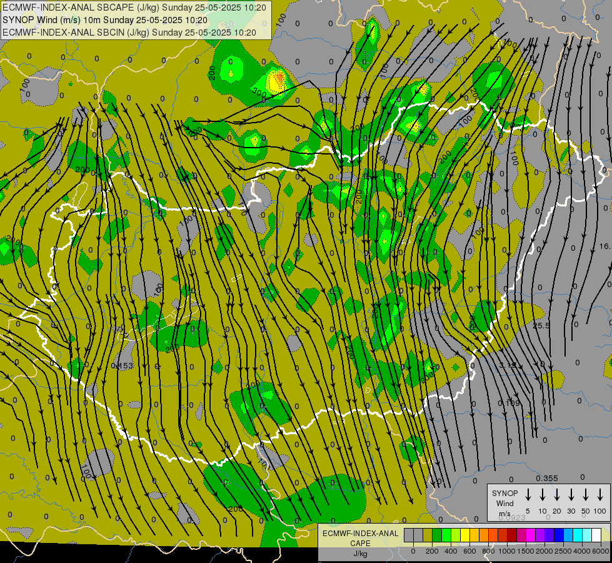
Task: Click the J/kg unit label in legend
Action: pos(360,554)
